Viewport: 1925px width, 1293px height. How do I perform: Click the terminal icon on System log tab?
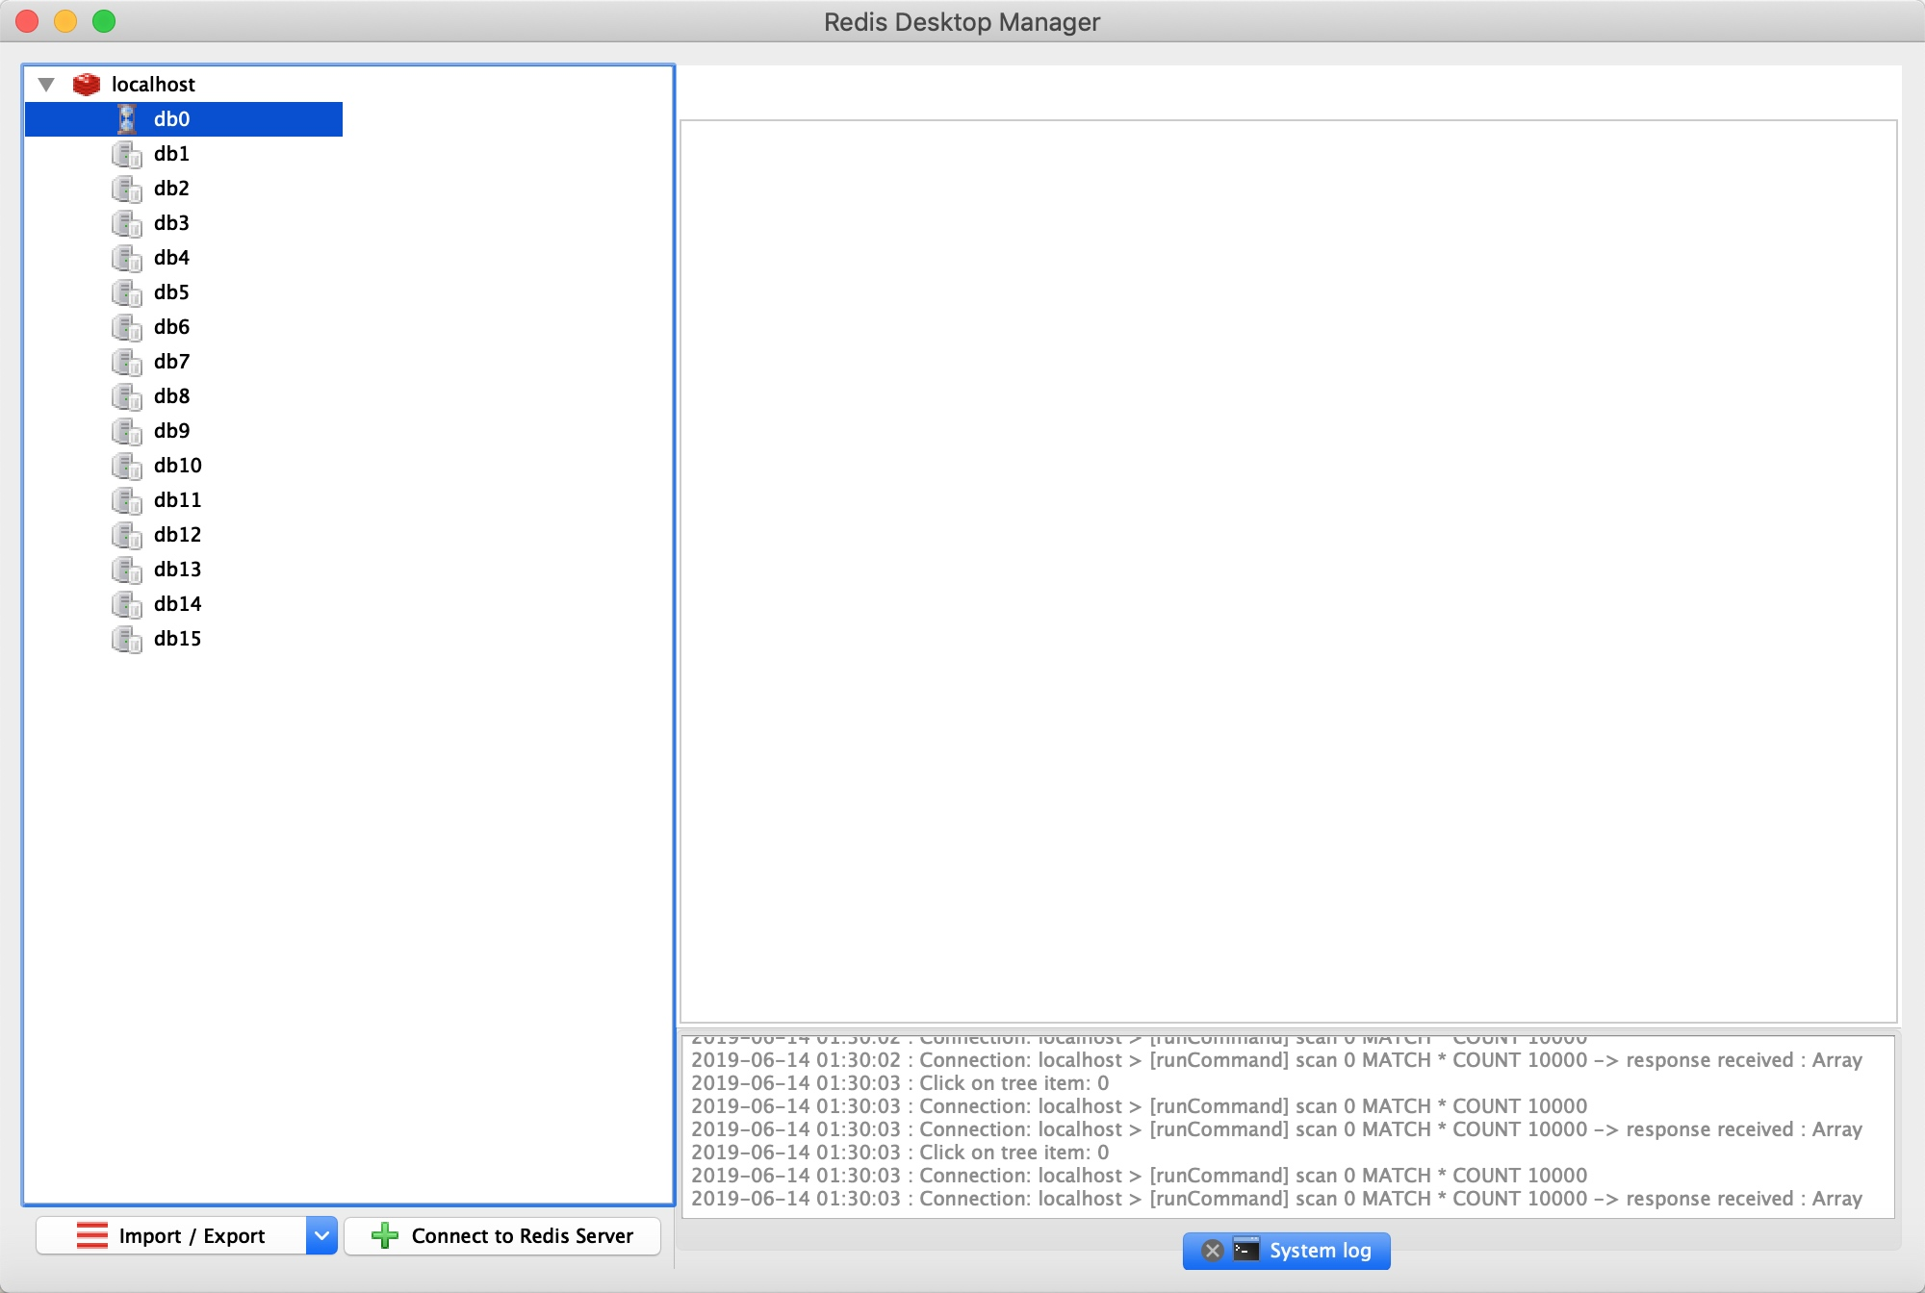(1246, 1250)
